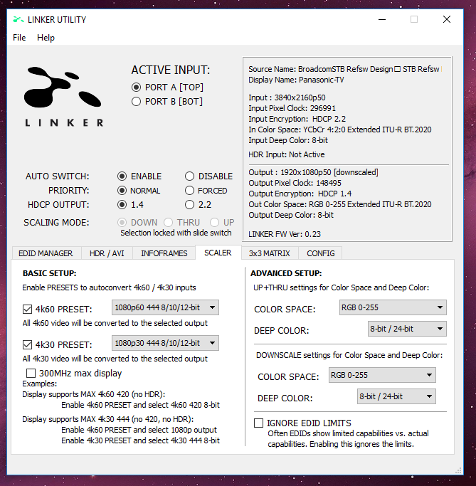Switch to the 3x3 MATRIX tab
This screenshot has width=476, height=486.
(x=268, y=253)
